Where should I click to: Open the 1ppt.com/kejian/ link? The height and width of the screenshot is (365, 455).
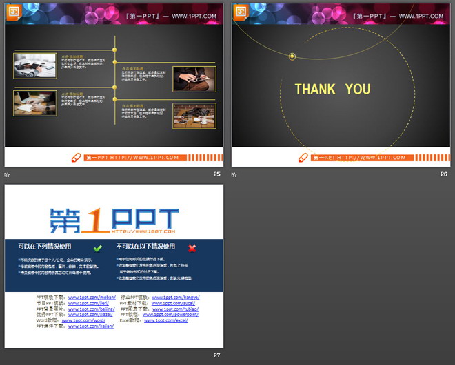coord(91,326)
